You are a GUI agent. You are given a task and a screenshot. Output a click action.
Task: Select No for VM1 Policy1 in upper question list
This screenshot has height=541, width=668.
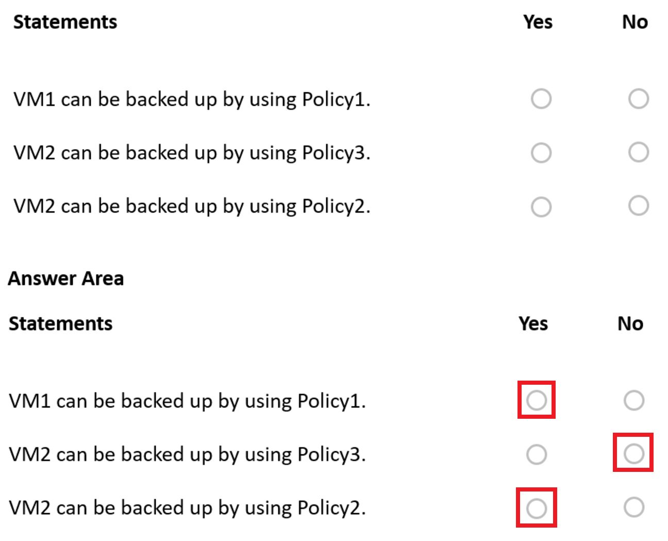pyautogui.click(x=638, y=99)
